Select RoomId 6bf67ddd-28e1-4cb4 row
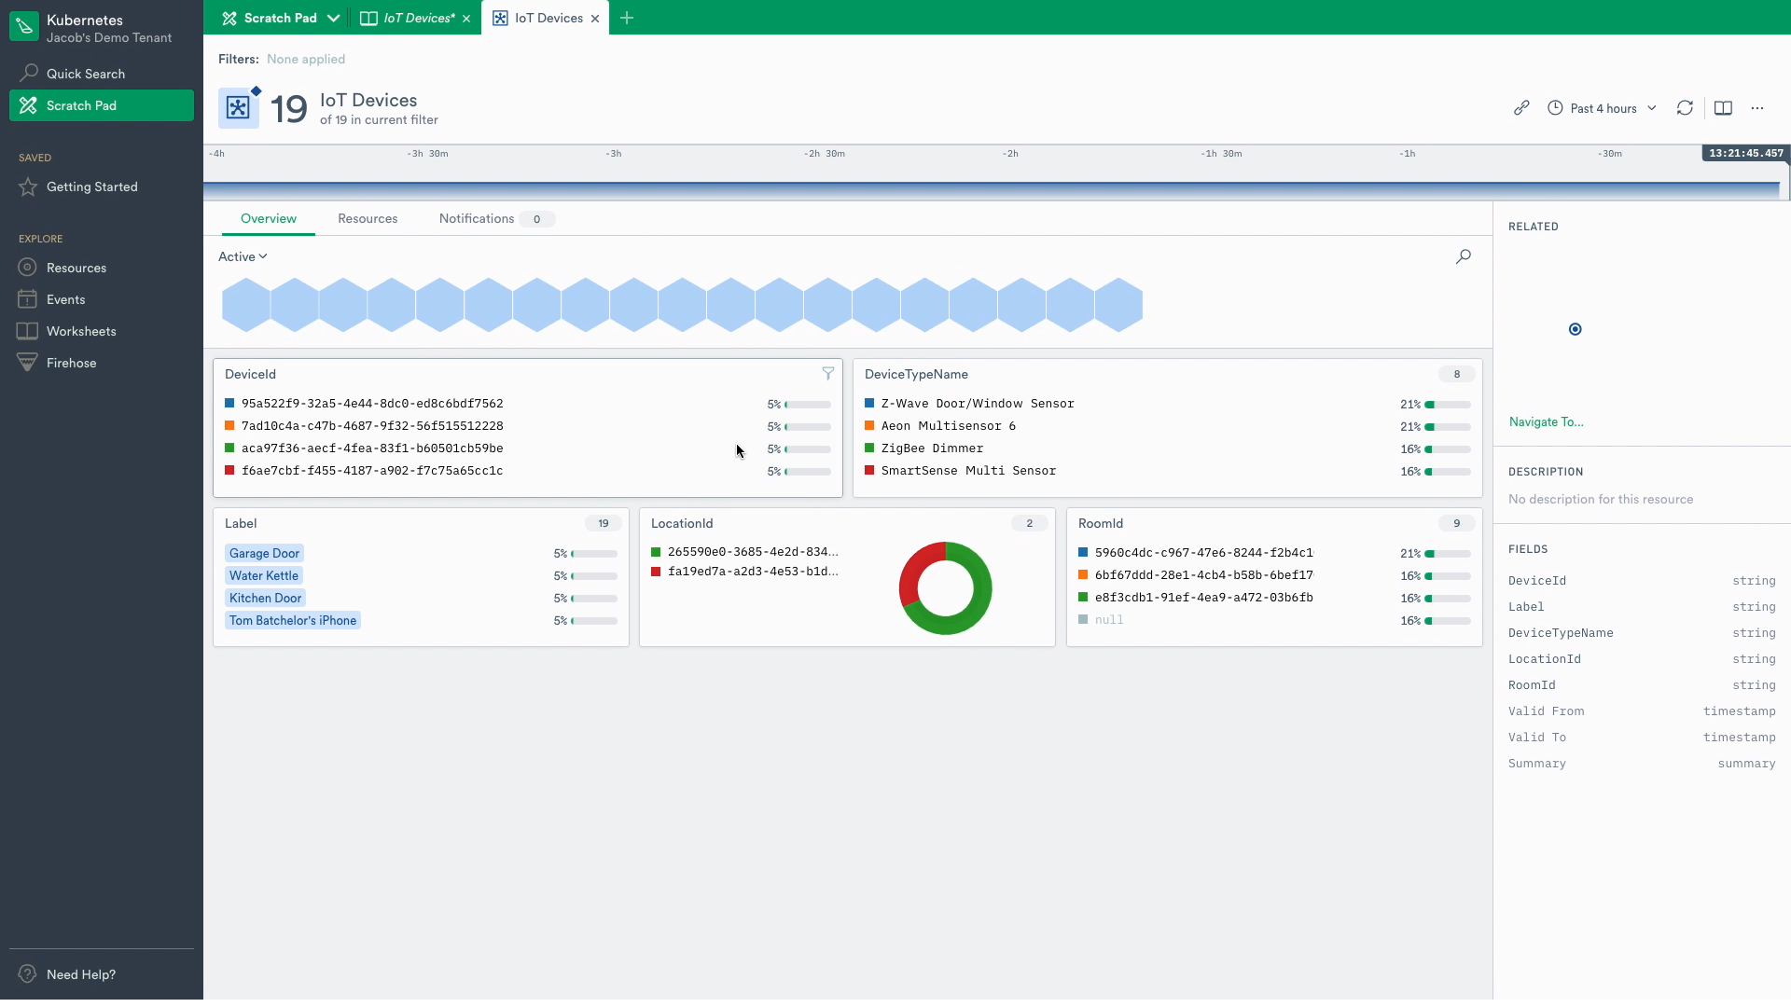 (x=1274, y=575)
